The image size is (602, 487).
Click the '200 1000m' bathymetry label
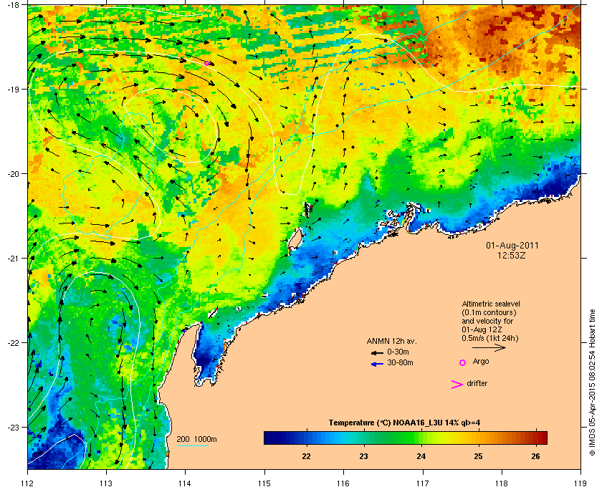coord(196,439)
